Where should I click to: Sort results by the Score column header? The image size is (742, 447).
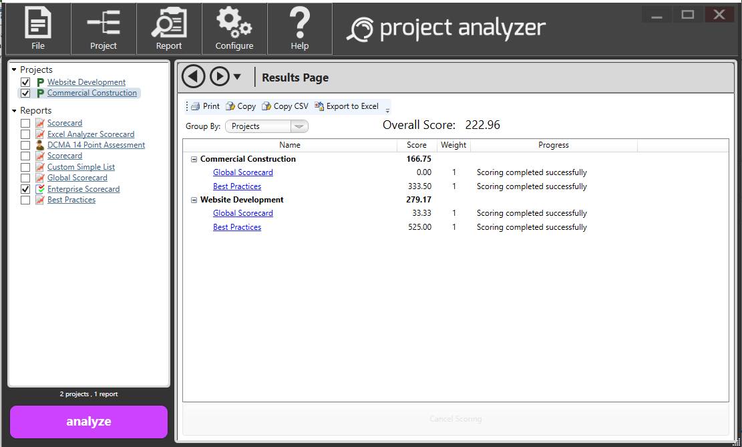point(416,145)
